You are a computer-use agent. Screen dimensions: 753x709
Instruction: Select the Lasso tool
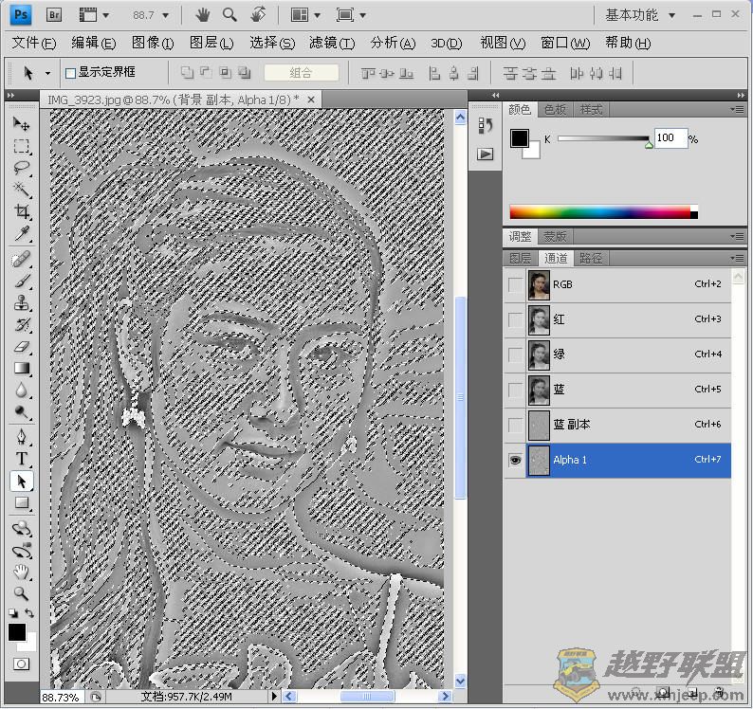tap(21, 168)
